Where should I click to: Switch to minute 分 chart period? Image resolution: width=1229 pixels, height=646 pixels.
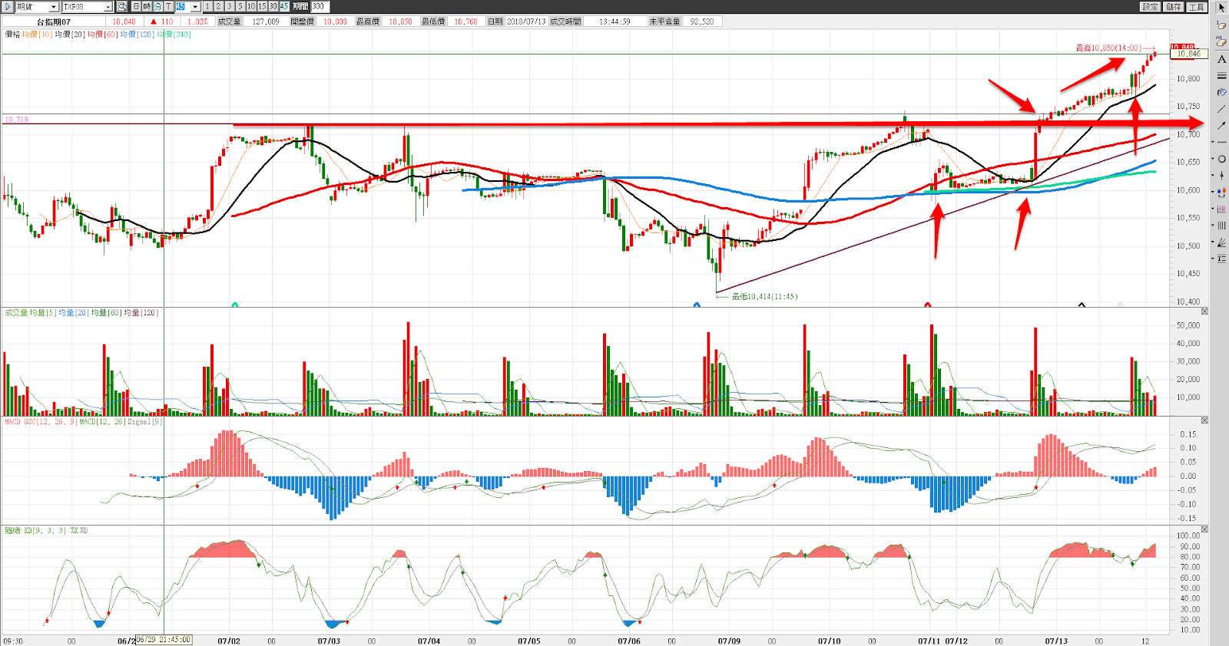157,7
